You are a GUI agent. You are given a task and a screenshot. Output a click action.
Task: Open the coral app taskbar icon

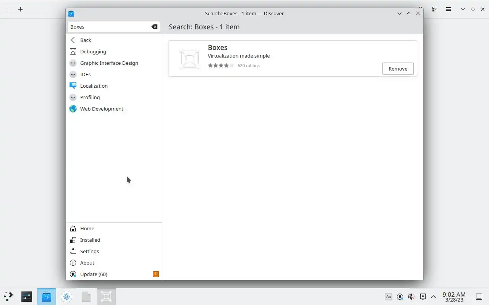[x=66, y=297]
